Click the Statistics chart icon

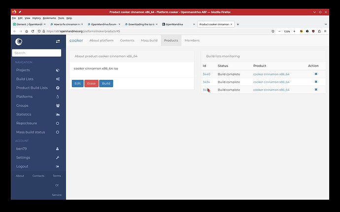(58, 114)
